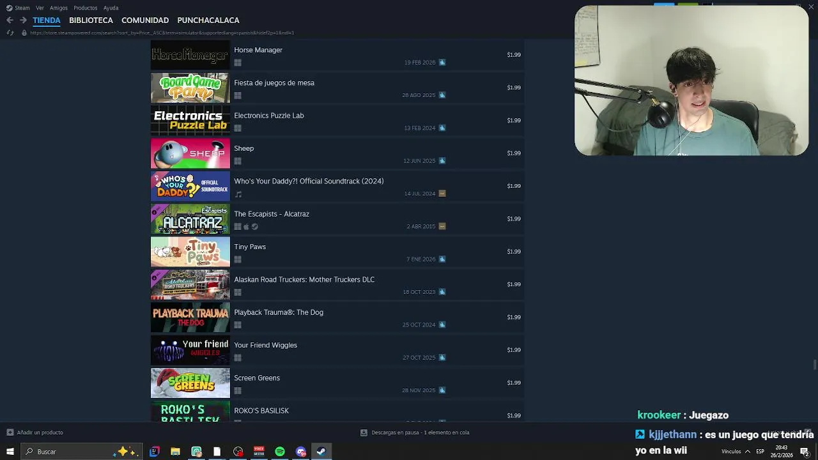Open the Steam menu

click(x=19, y=8)
